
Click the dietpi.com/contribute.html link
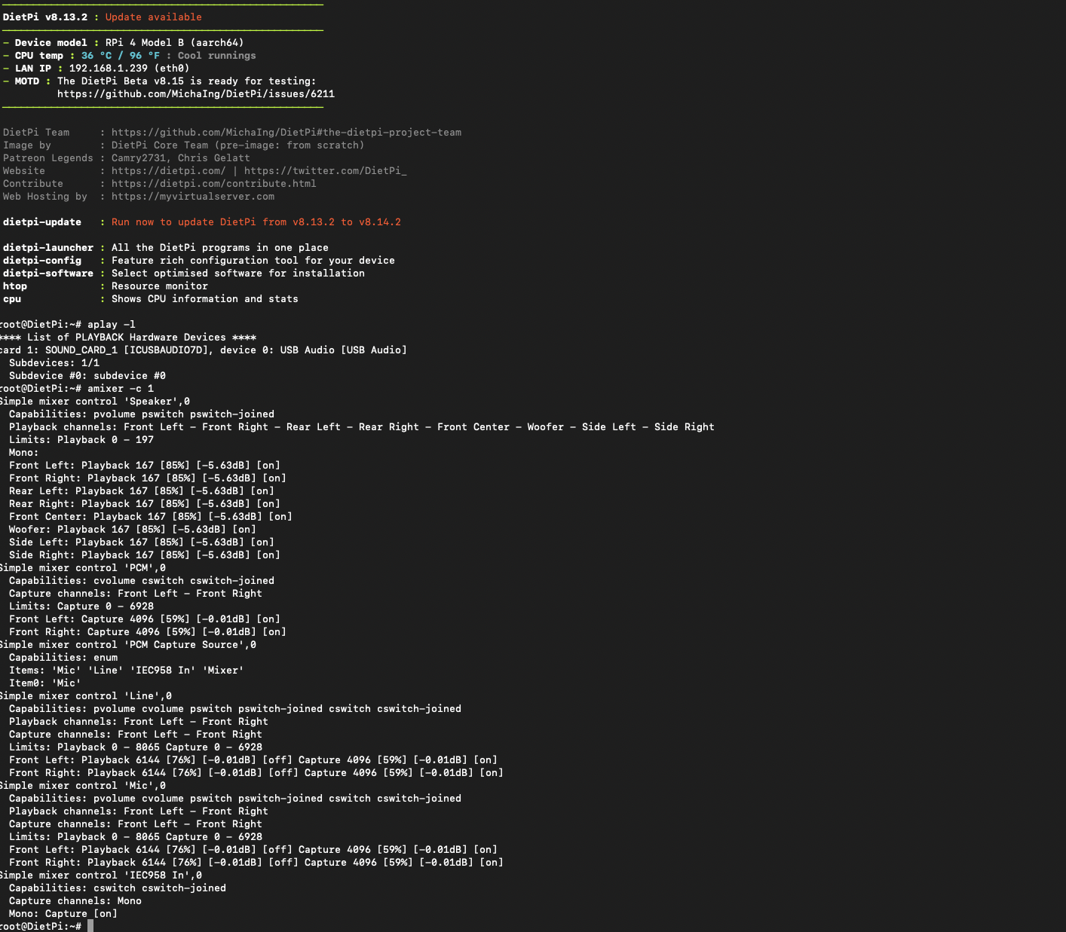(213, 184)
